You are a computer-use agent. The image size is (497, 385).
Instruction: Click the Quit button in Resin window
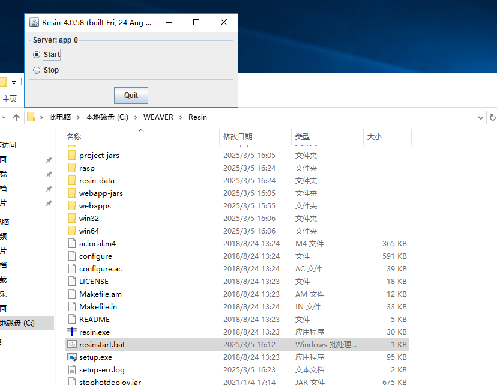(x=131, y=95)
